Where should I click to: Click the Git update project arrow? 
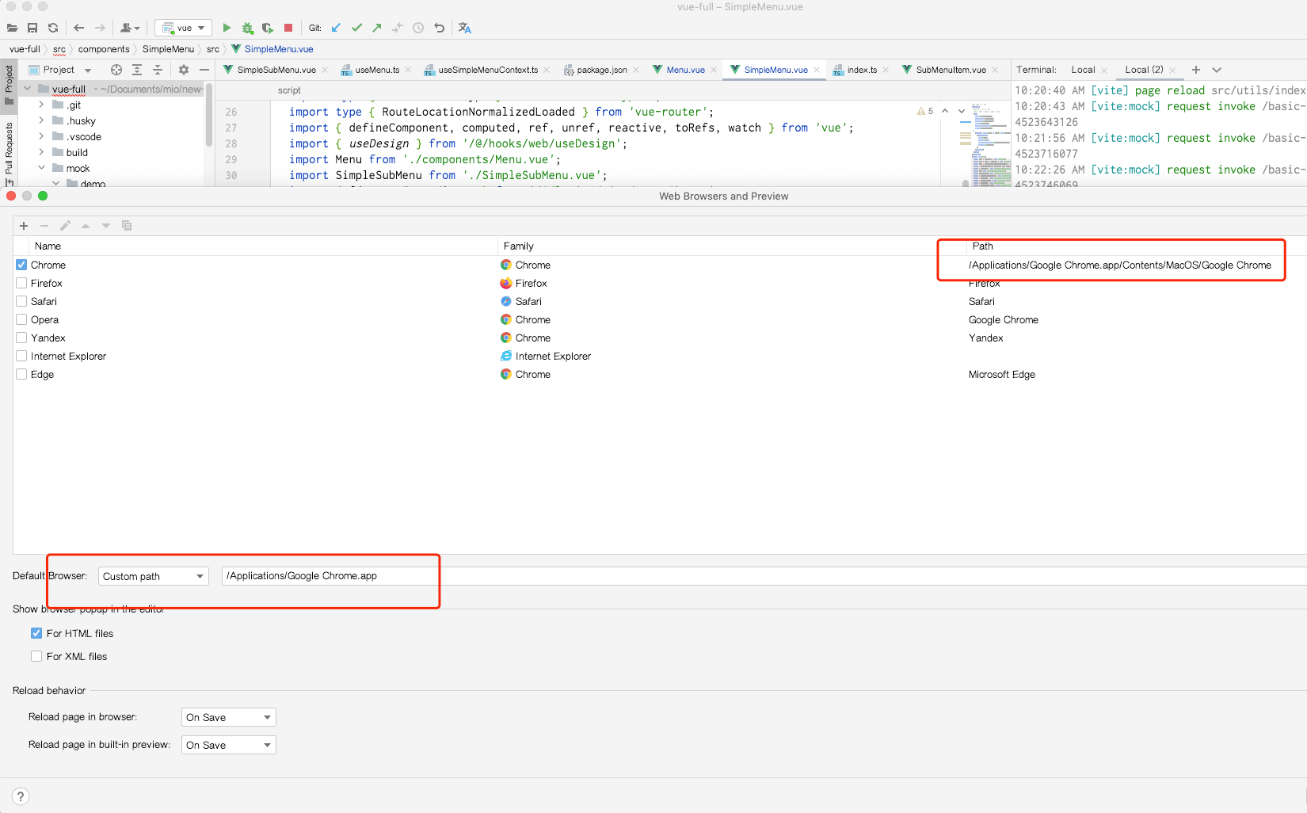click(336, 28)
